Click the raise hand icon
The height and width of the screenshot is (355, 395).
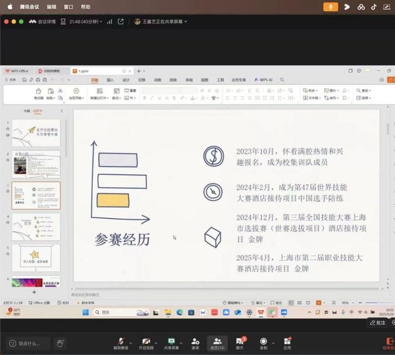(60, 343)
